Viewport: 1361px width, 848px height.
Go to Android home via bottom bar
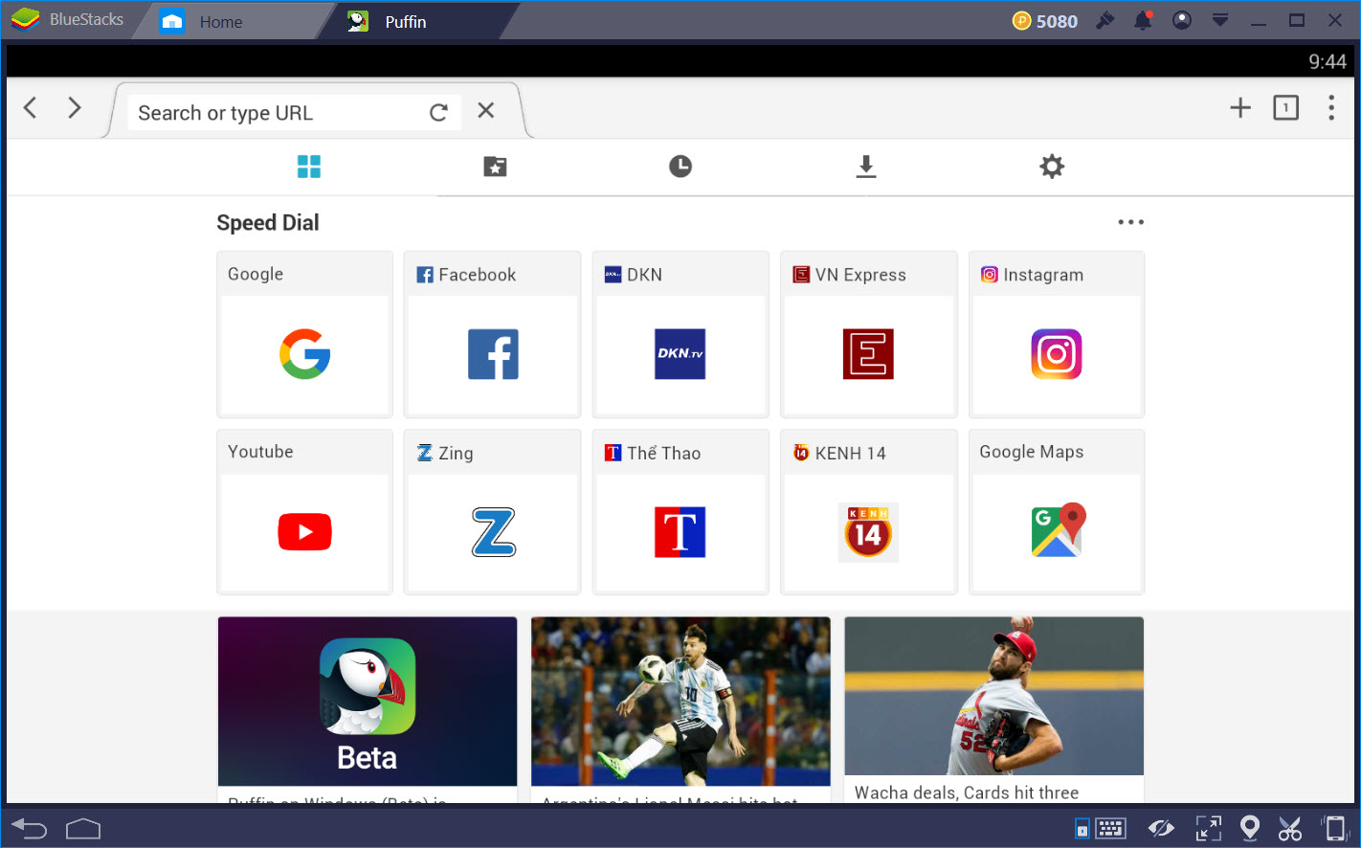83,829
